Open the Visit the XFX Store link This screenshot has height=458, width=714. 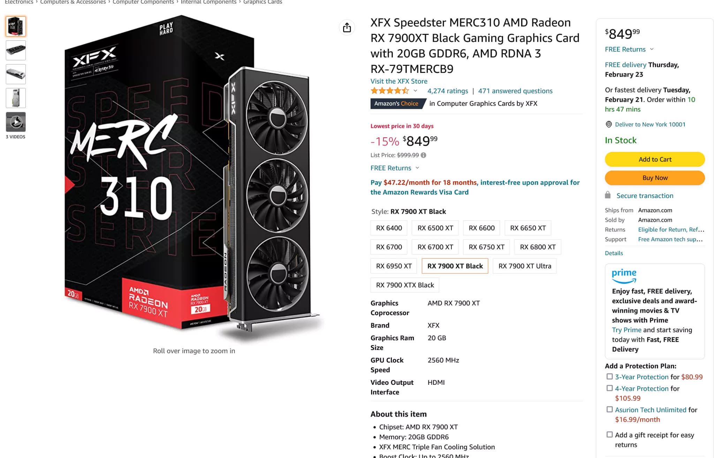point(398,81)
